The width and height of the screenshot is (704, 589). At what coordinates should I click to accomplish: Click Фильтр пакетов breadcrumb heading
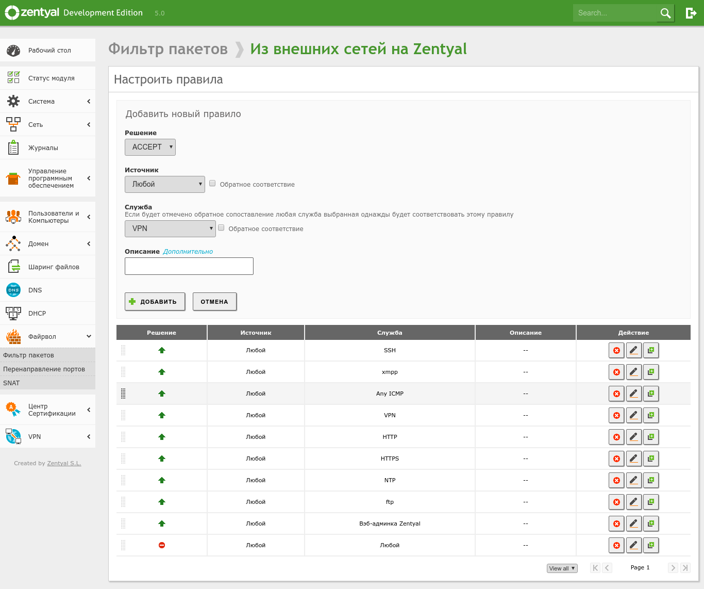click(x=168, y=49)
